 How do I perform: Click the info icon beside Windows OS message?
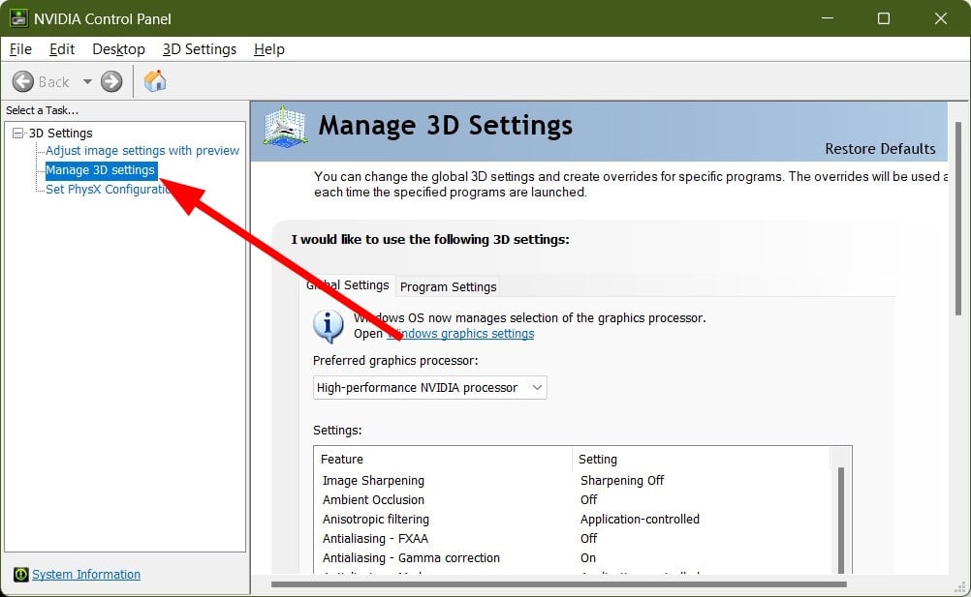(329, 326)
